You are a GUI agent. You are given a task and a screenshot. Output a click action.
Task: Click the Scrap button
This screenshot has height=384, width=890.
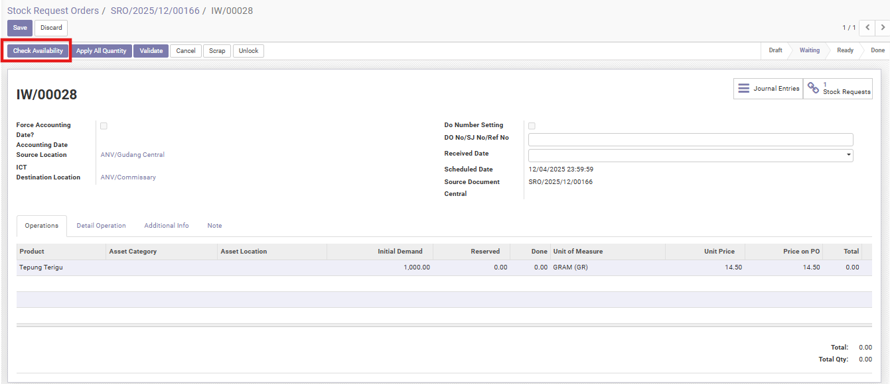pos(217,51)
